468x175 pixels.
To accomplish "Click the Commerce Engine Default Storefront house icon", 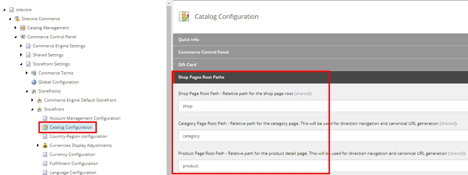I will tap(39, 100).
